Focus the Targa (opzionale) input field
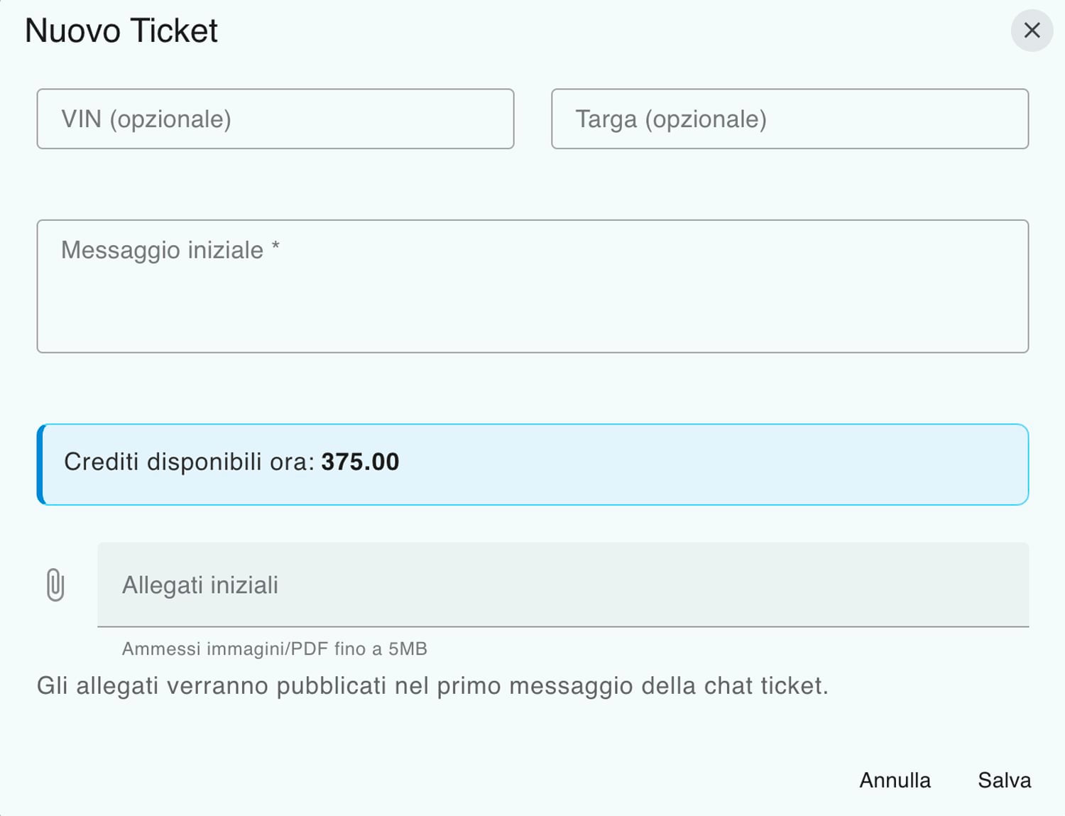Image resolution: width=1065 pixels, height=816 pixels. pos(790,119)
